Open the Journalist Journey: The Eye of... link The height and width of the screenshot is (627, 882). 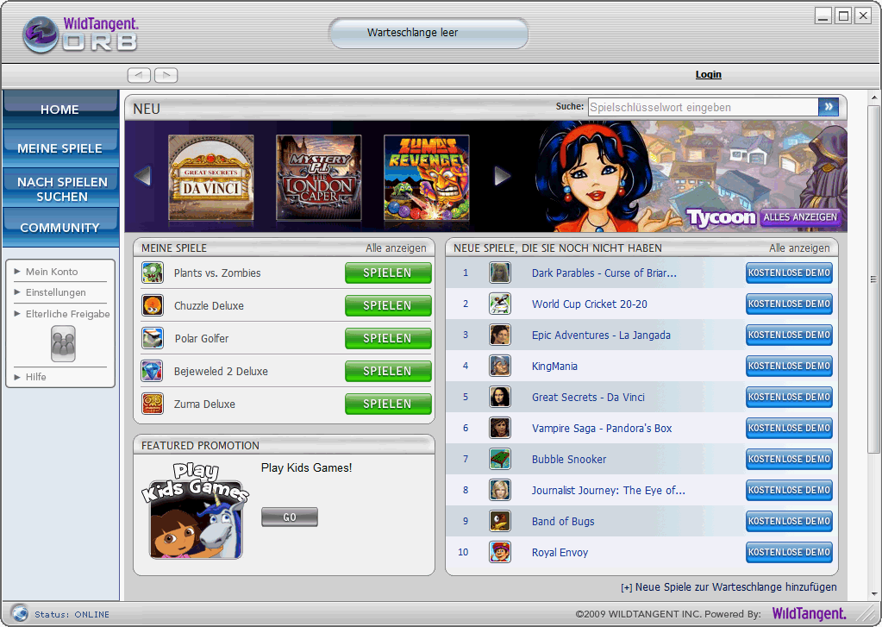click(609, 490)
